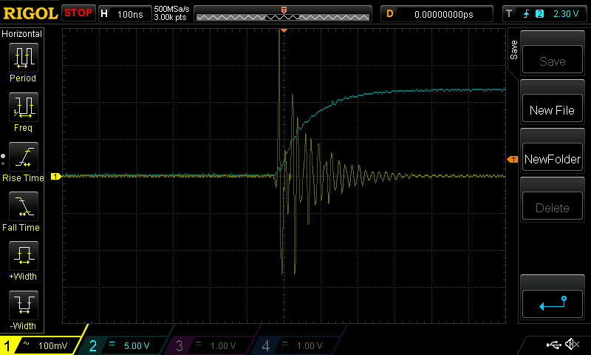Click the NewFolder button
The height and width of the screenshot is (355, 591).
click(552, 158)
